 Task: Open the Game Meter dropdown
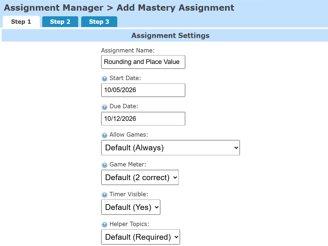pyautogui.click(x=140, y=177)
